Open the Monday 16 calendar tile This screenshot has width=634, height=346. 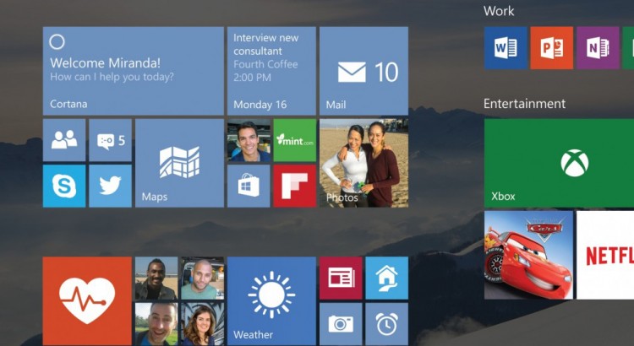tap(271, 71)
